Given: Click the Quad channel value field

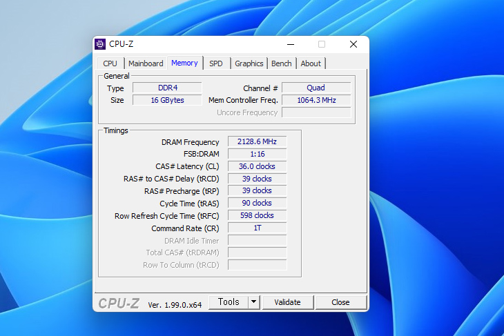Looking at the screenshot, I should click(x=316, y=88).
